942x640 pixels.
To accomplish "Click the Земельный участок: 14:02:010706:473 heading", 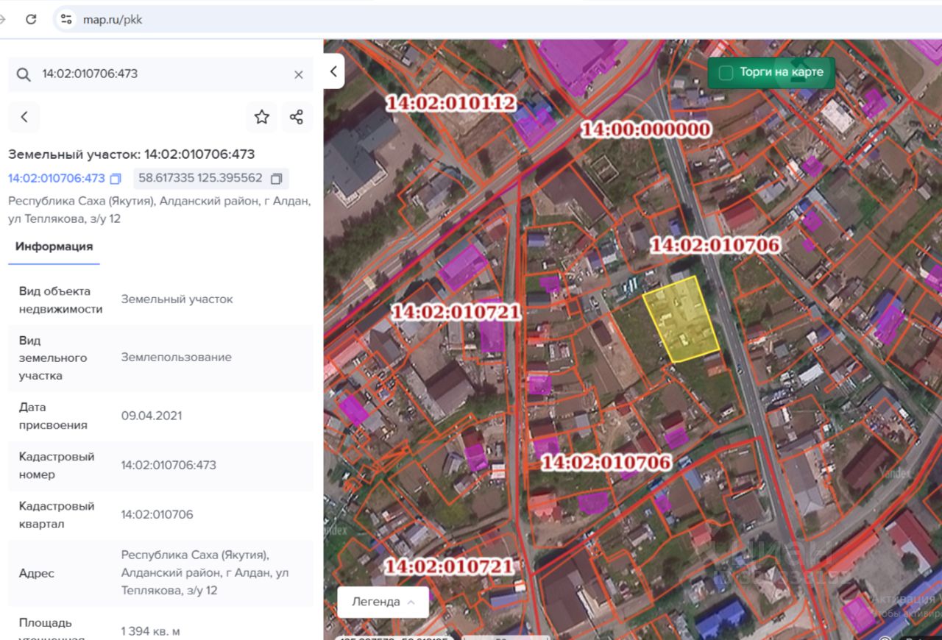I will (x=132, y=154).
